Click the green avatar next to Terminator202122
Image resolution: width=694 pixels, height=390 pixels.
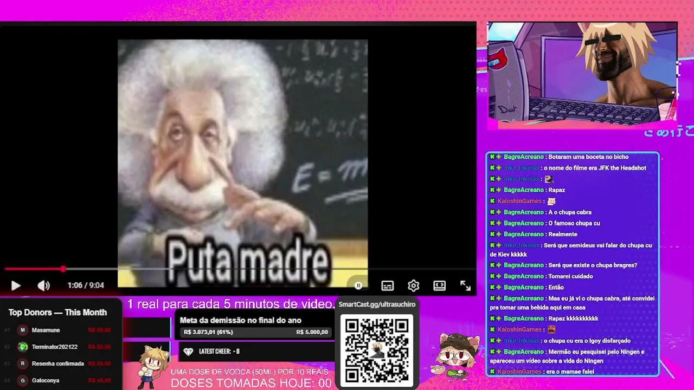pyautogui.click(x=23, y=347)
